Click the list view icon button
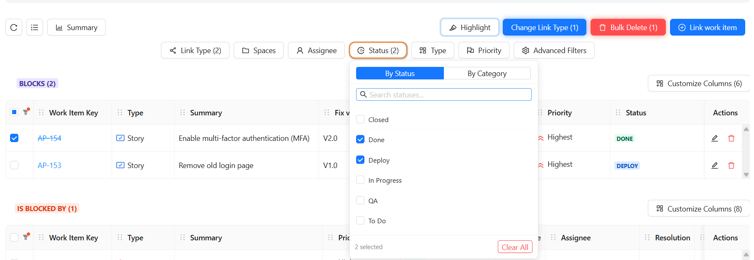The height and width of the screenshot is (260, 754). [x=35, y=28]
